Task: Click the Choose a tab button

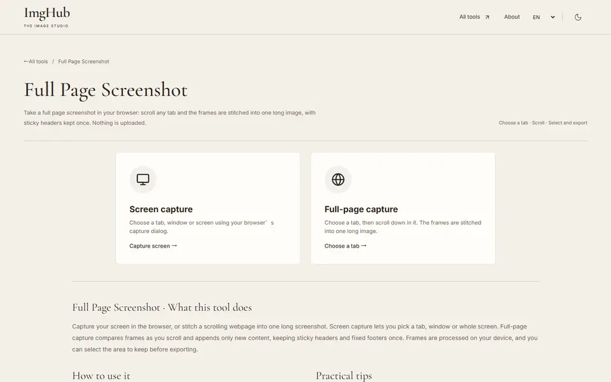Action: pyautogui.click(x=345, y=246)
